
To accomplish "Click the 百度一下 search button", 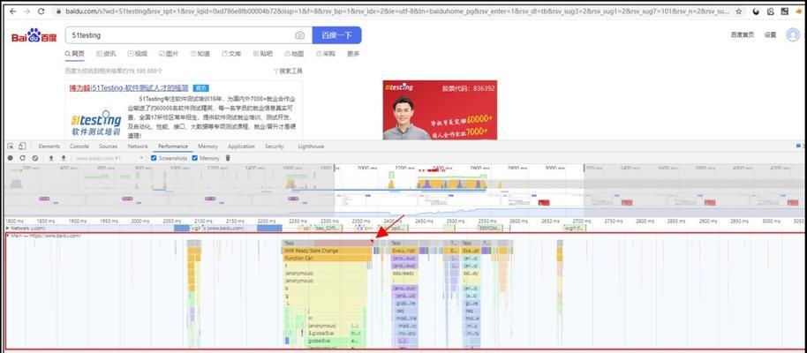I will [x=336, y=35].
